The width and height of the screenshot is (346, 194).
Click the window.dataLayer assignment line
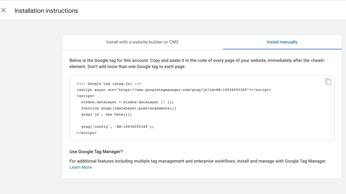pos(127,102)
